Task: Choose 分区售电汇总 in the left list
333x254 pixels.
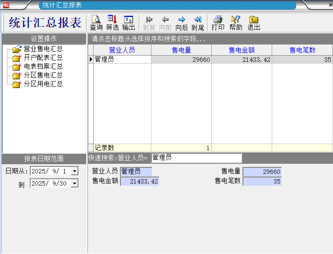Action: point(43,75)
